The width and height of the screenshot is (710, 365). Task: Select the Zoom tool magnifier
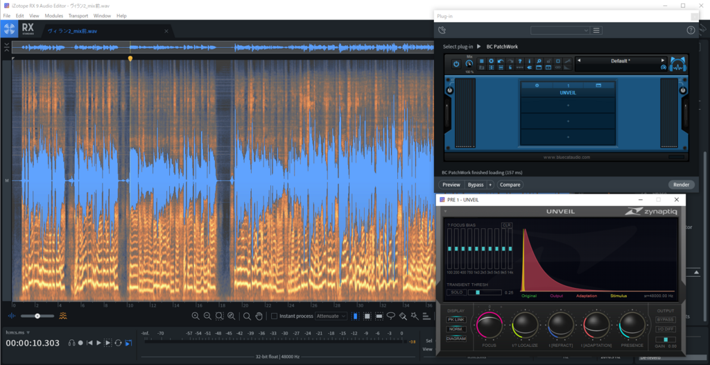(x=247, y=316)
